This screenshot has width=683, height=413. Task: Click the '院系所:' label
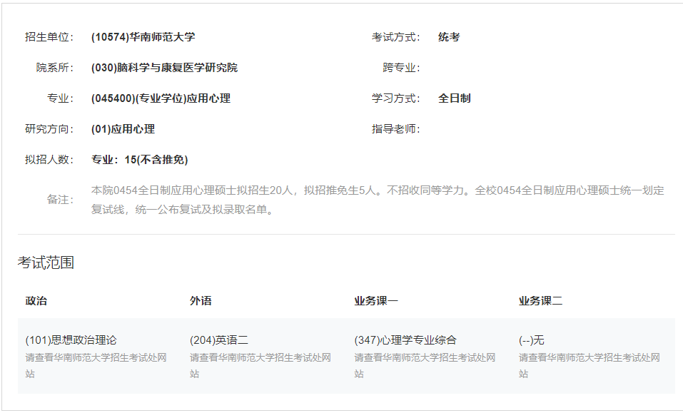coord(55,68)
